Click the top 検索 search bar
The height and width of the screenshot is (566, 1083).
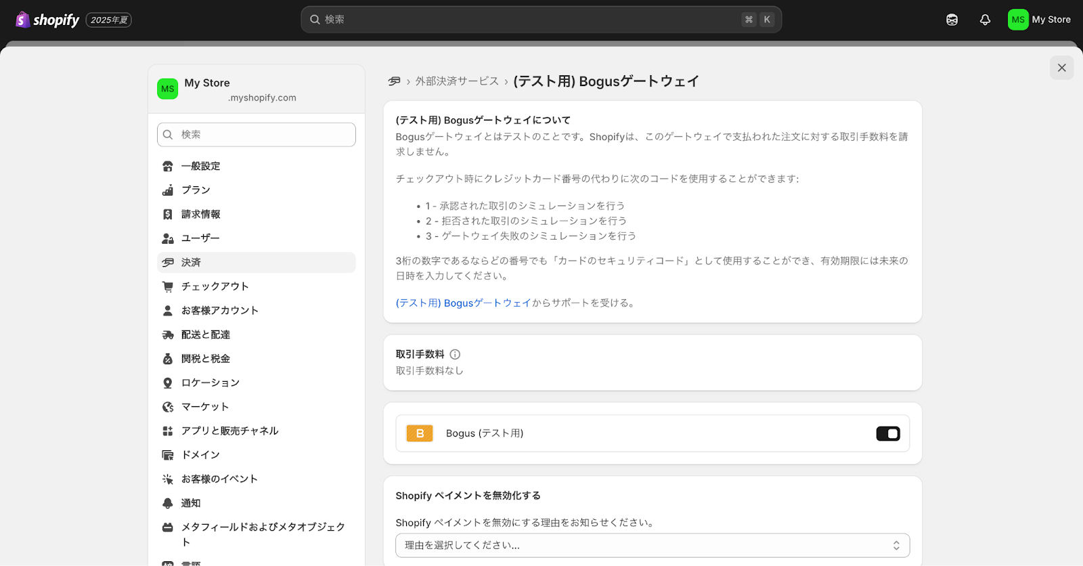[541, 20]
